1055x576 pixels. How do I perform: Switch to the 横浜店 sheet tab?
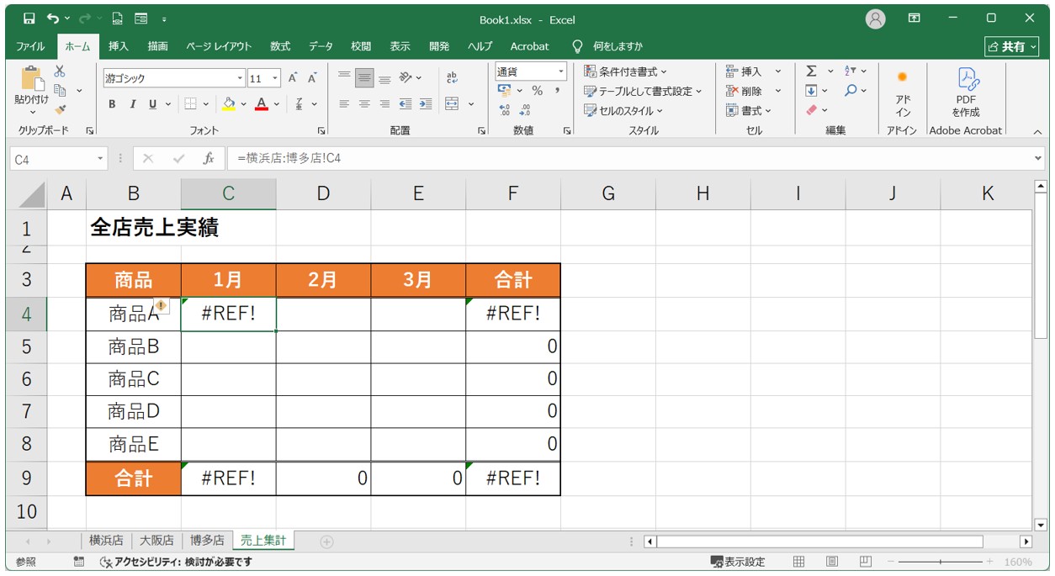(x=106, y=541)
